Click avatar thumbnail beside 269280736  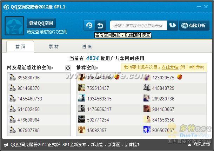tap(147, 98)
